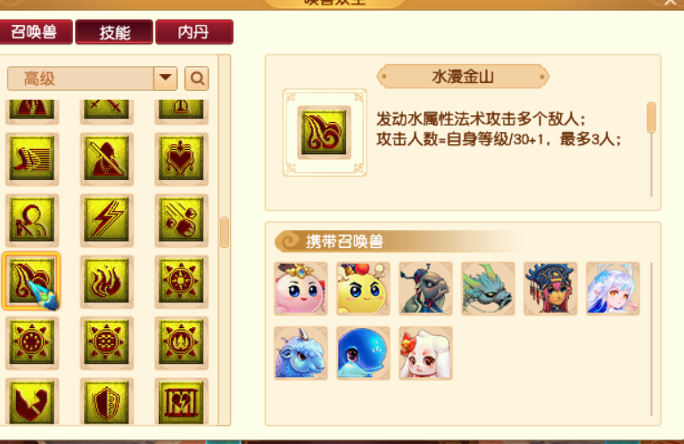Switch to the 召唤兽 tab

[35, 32]
